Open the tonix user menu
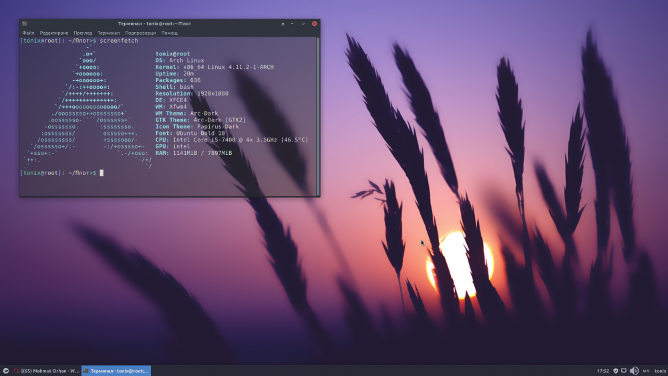The image size is (668, 376). coord(661,371)
